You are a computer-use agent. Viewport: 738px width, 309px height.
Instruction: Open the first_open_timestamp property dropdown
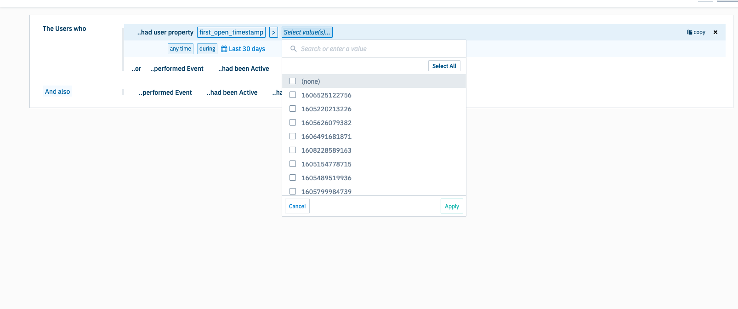click(231, 32)
